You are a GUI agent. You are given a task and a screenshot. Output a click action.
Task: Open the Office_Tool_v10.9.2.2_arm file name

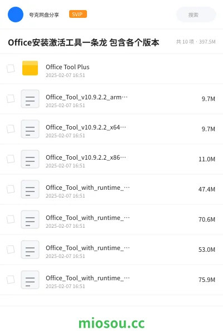86,97
